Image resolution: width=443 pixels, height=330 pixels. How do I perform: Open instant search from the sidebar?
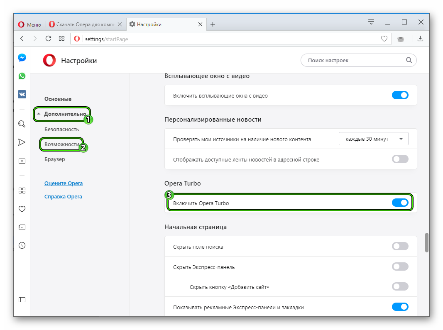(22, 124)
